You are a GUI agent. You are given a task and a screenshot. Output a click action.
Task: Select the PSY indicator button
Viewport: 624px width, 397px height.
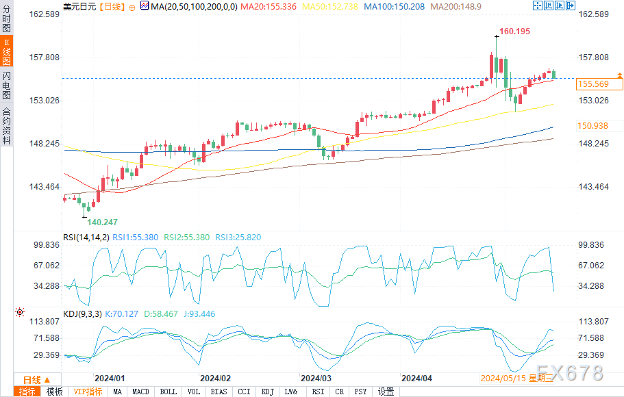tap(360, 392)
